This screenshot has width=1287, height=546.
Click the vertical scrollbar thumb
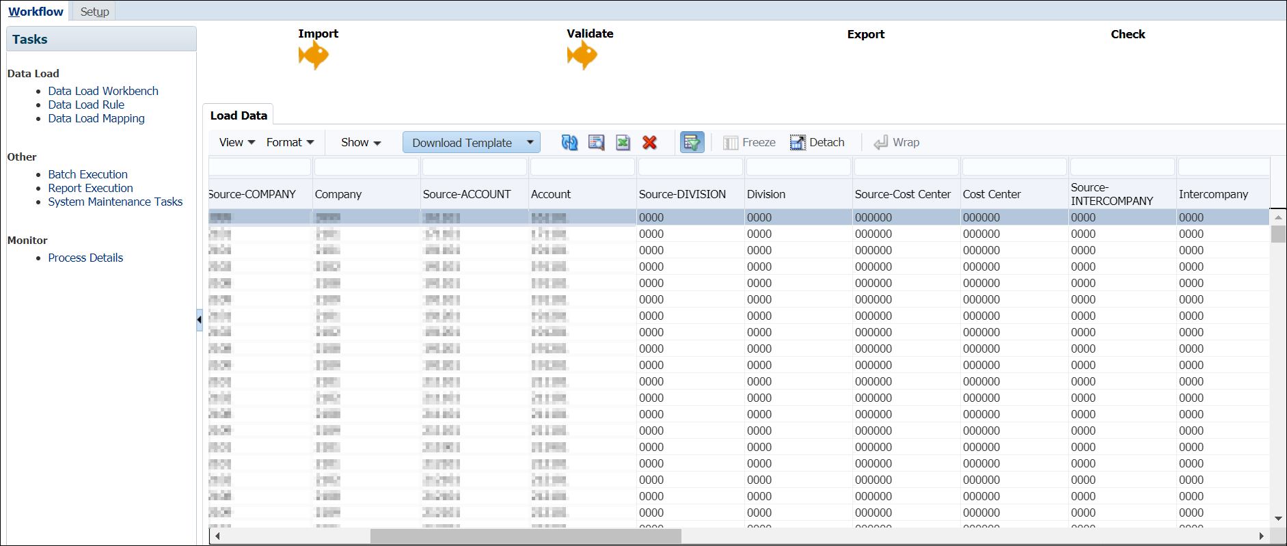1278,234
